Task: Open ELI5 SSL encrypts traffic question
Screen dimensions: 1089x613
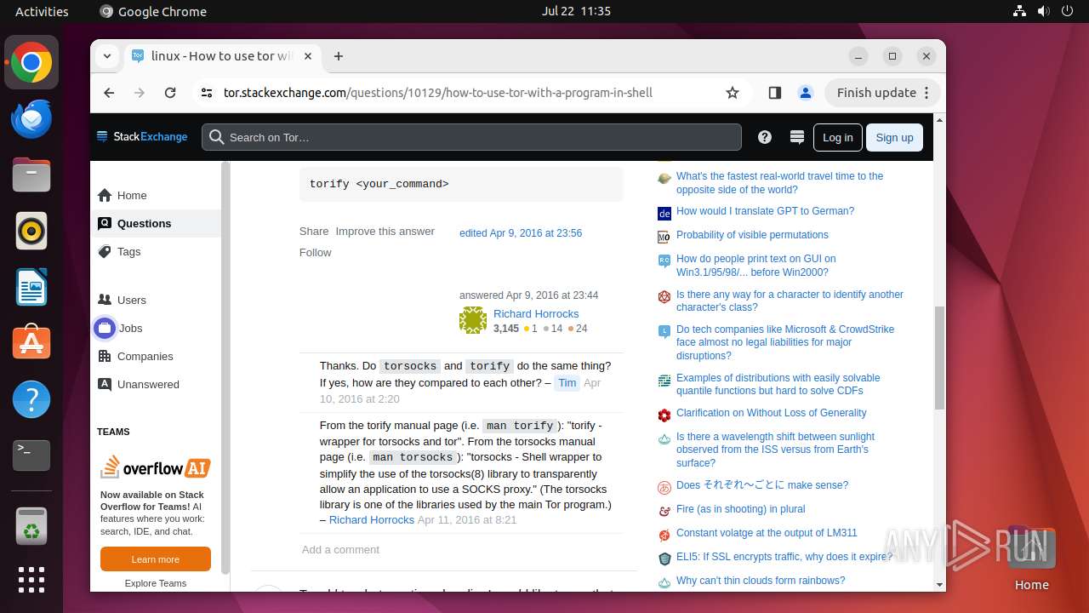Action: (784, 557)
